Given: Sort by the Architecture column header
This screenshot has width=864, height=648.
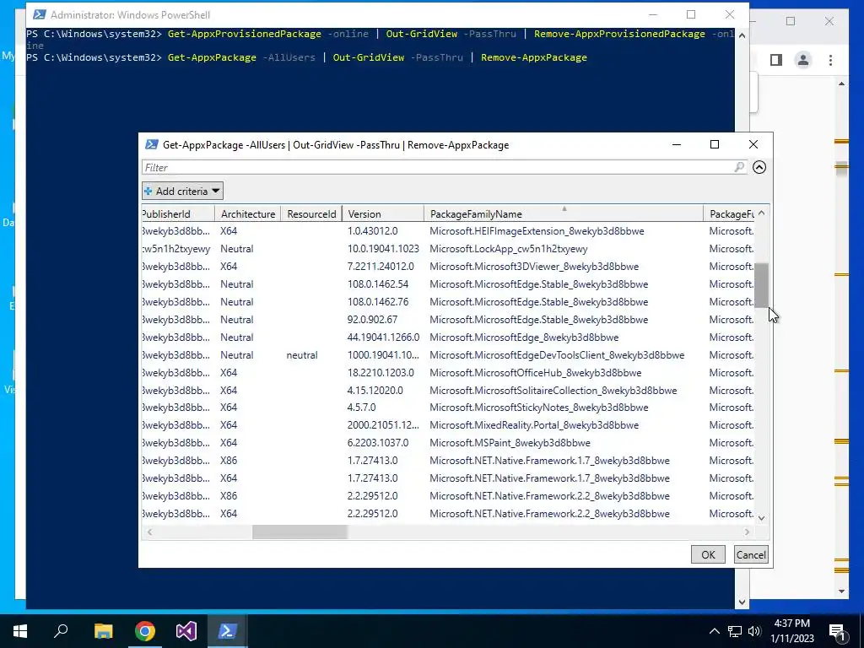Looking at the screenshot, I should point(248,213).
